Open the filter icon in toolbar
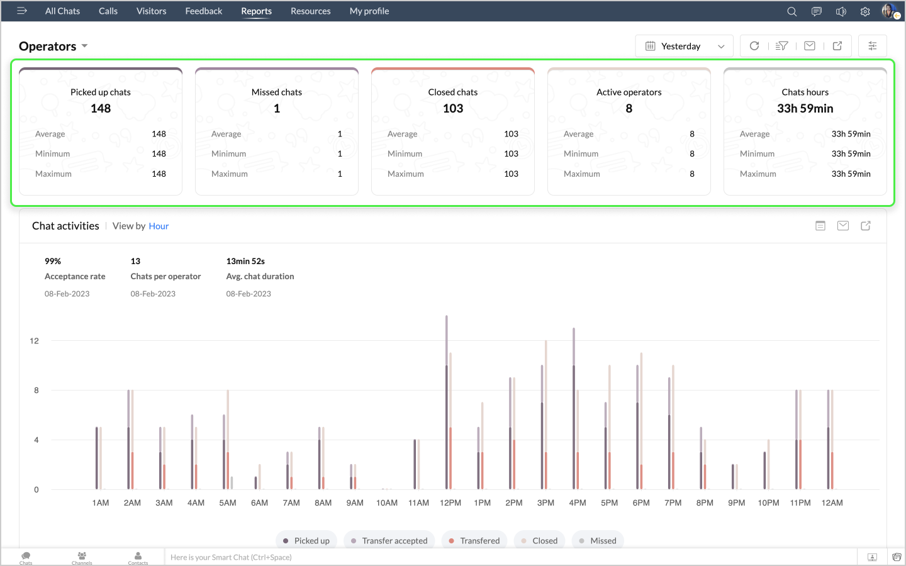The width and height of the screenshot is (906, 566). coord(781,46)
